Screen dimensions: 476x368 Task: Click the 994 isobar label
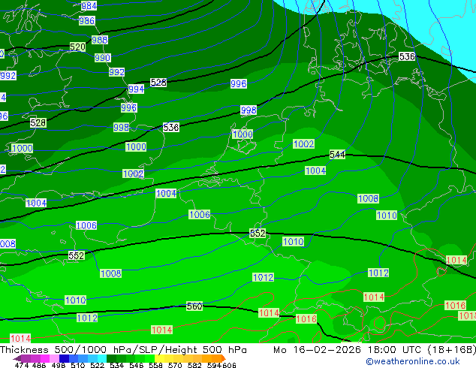(137, 89)
